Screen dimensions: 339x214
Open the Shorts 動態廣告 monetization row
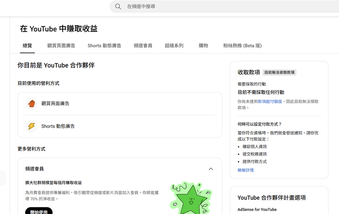(120, 126)
